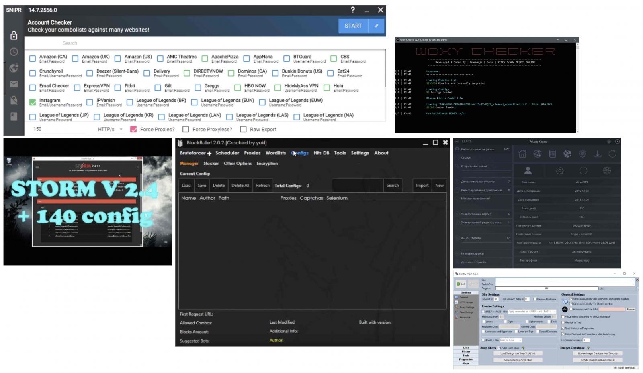Tick the Crunchyroll checkbox in SNIPR

(33, 73)
